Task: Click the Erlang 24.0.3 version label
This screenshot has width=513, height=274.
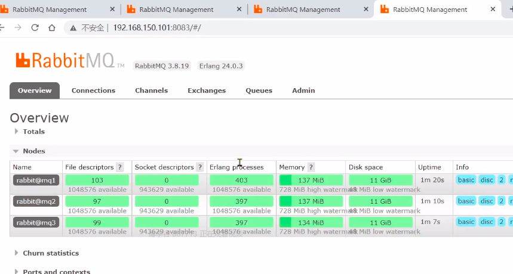Action: click(221, 66)
